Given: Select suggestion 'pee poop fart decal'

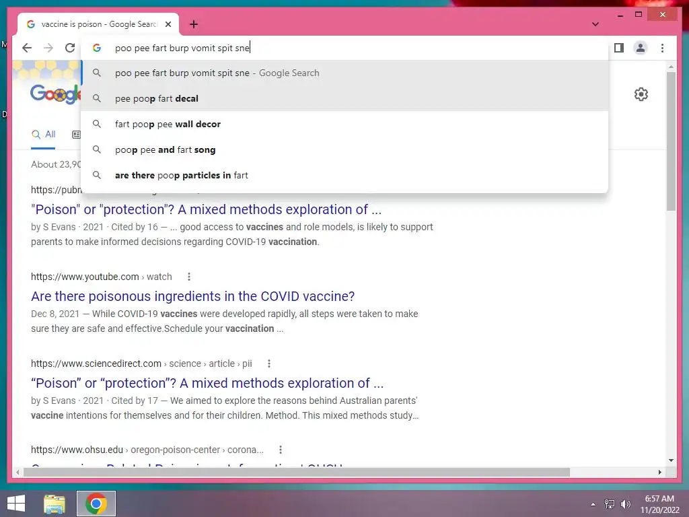Looking at the screenshot, I should pyautogui.click(x=345, y=98).
